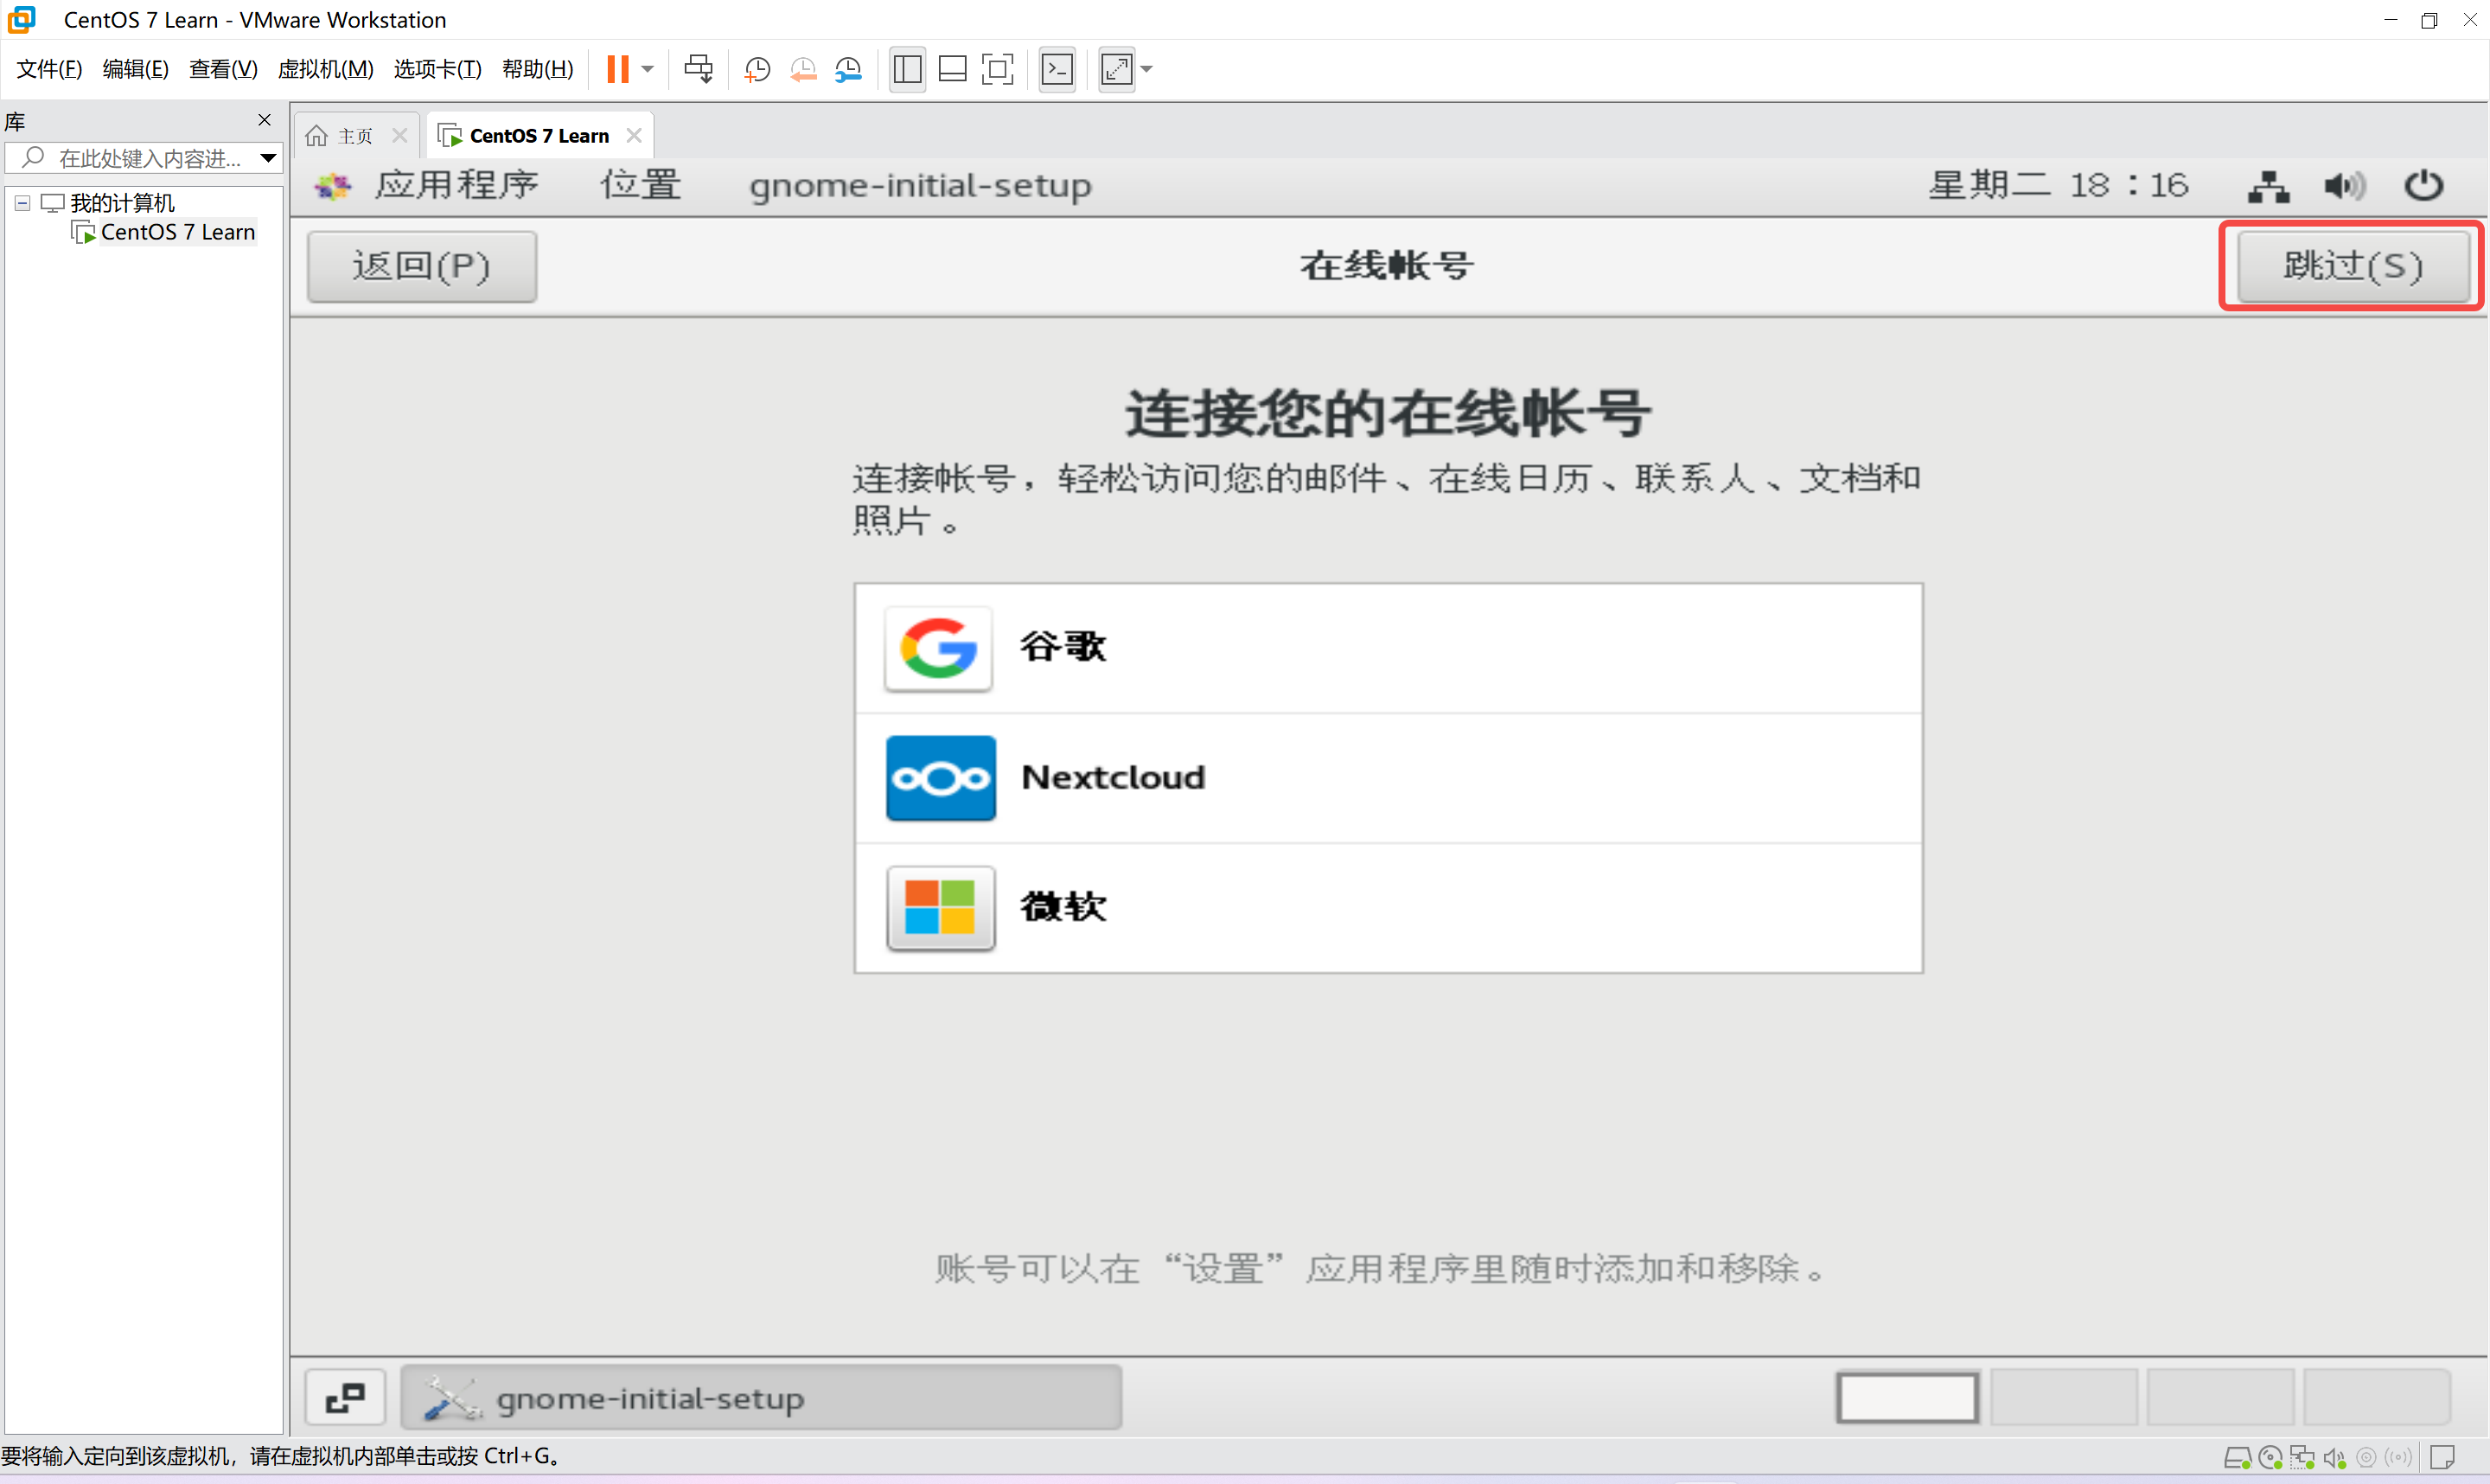Click the GNOME power icon
The image size is (2490, 1484).
(2423, 186)
